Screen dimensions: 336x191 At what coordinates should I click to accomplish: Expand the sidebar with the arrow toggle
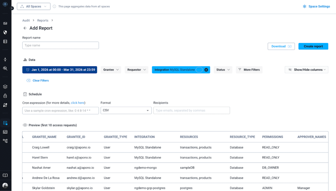pos(12,8)
